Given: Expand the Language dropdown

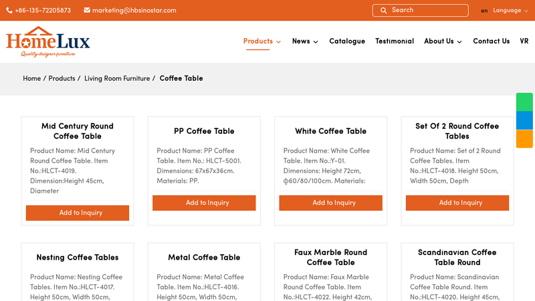Looking at the screenshot, I should coord(510,11).
